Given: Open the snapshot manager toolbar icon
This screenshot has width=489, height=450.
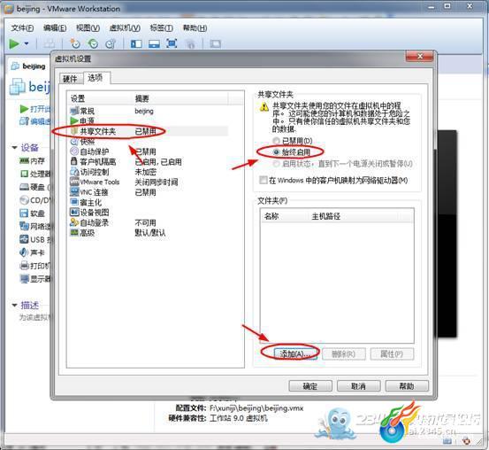Looking at the screenshot, I should point(111,43).
